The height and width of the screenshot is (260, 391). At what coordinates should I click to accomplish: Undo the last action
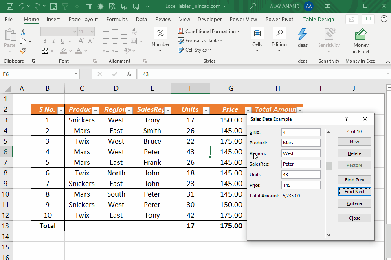click(x=22, y=6)
